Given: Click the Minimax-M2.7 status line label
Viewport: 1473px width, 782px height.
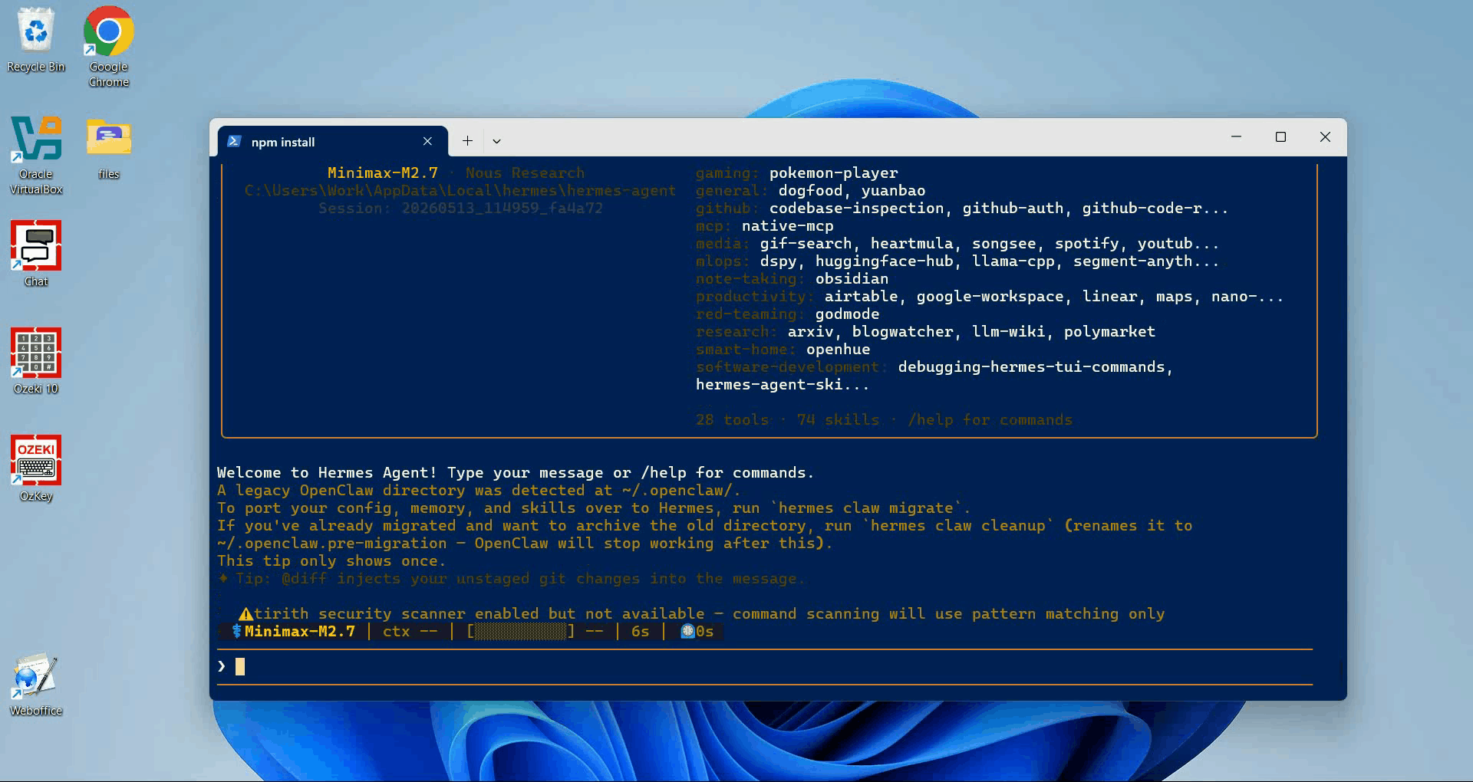Looking at the screenshot, I should tap(299, 632).
